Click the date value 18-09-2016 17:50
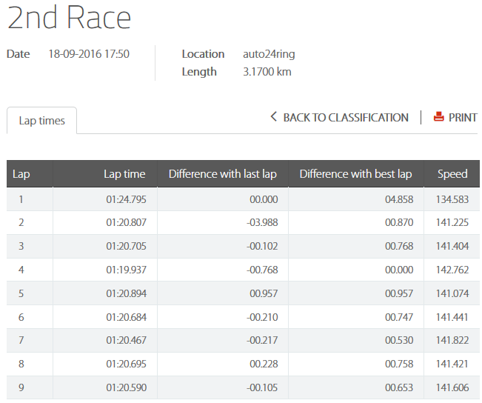This screenshot has width=482, height=403. [89, 54]
